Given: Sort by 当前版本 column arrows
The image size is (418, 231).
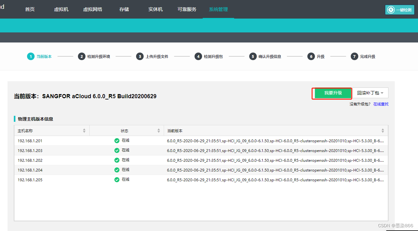Looking at the screenshot, I should pyautogui.click(x=383, y=131).
